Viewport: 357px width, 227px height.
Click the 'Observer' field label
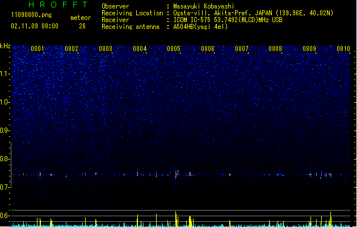tap(115, 6)
